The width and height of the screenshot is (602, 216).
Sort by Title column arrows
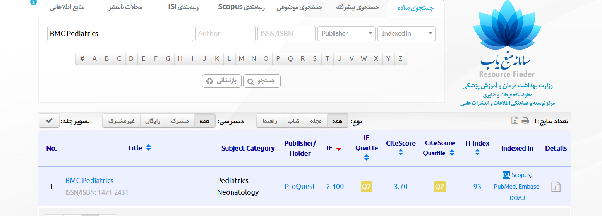pyautogui.click(x=149, y=148)
